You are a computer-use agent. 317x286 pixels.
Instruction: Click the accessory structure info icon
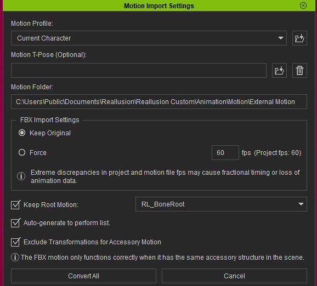(x=15, y=258)
